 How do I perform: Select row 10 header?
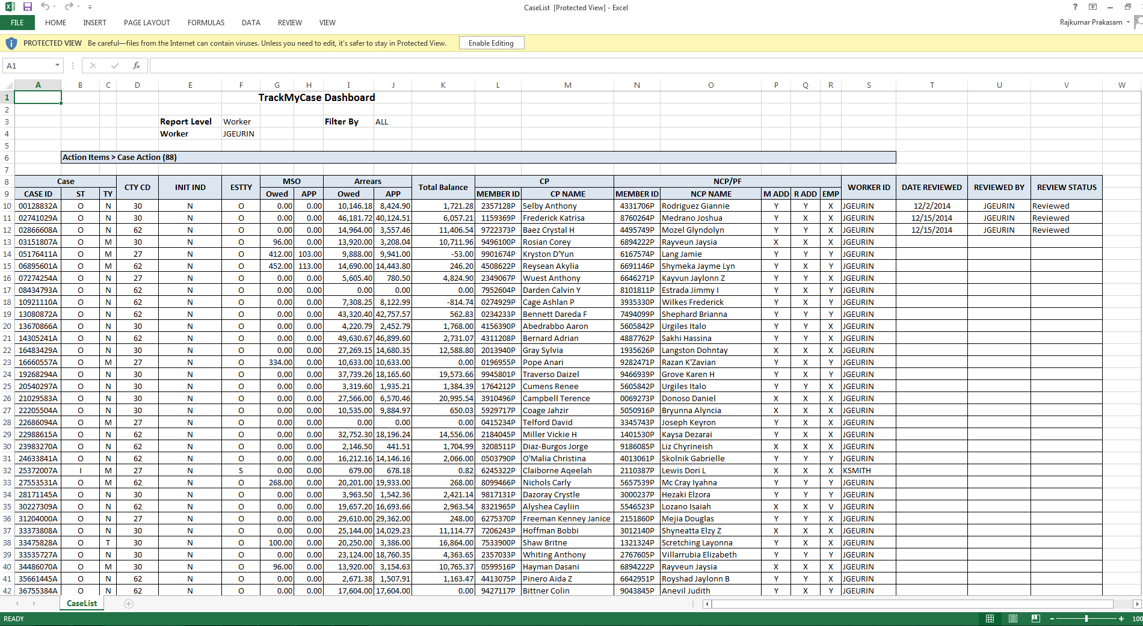7,206
